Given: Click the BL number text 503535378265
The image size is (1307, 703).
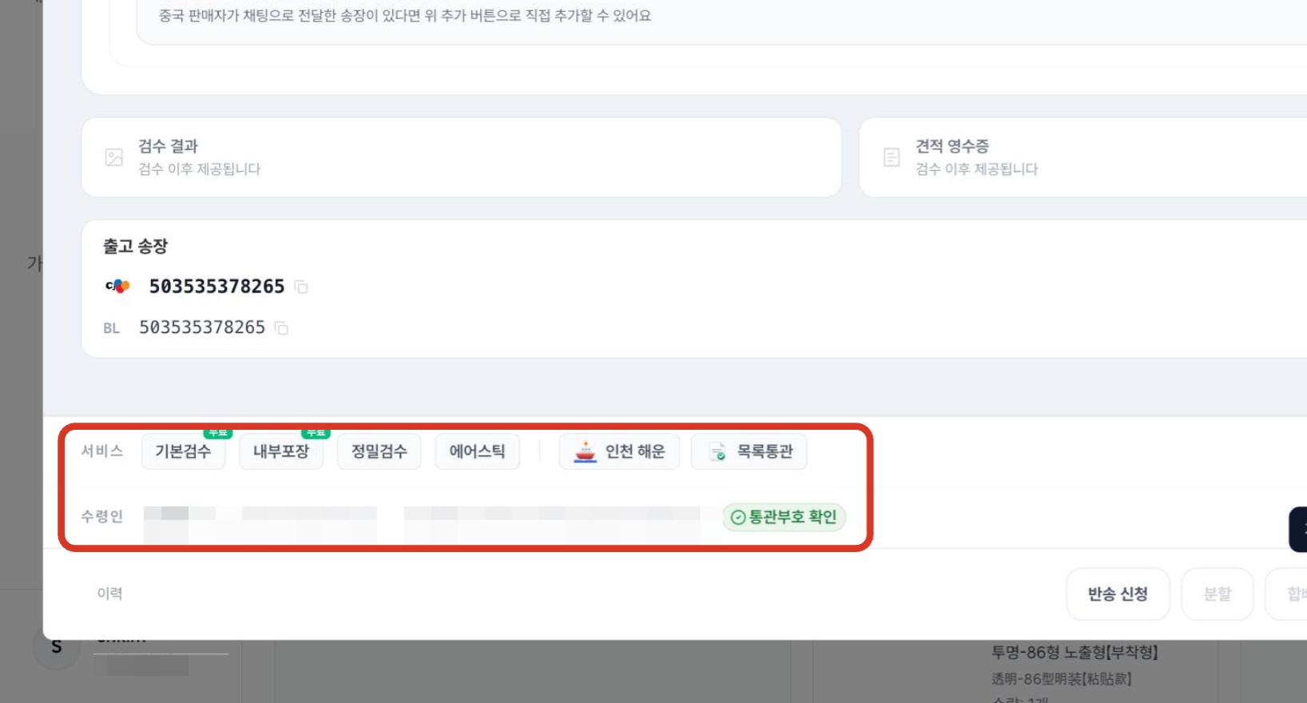Looking at the screenshot, I should pos(202,328).
